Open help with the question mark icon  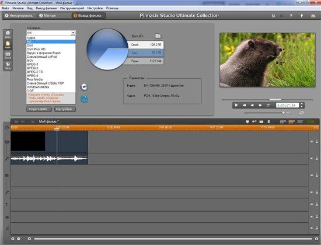tap(291, 16)
